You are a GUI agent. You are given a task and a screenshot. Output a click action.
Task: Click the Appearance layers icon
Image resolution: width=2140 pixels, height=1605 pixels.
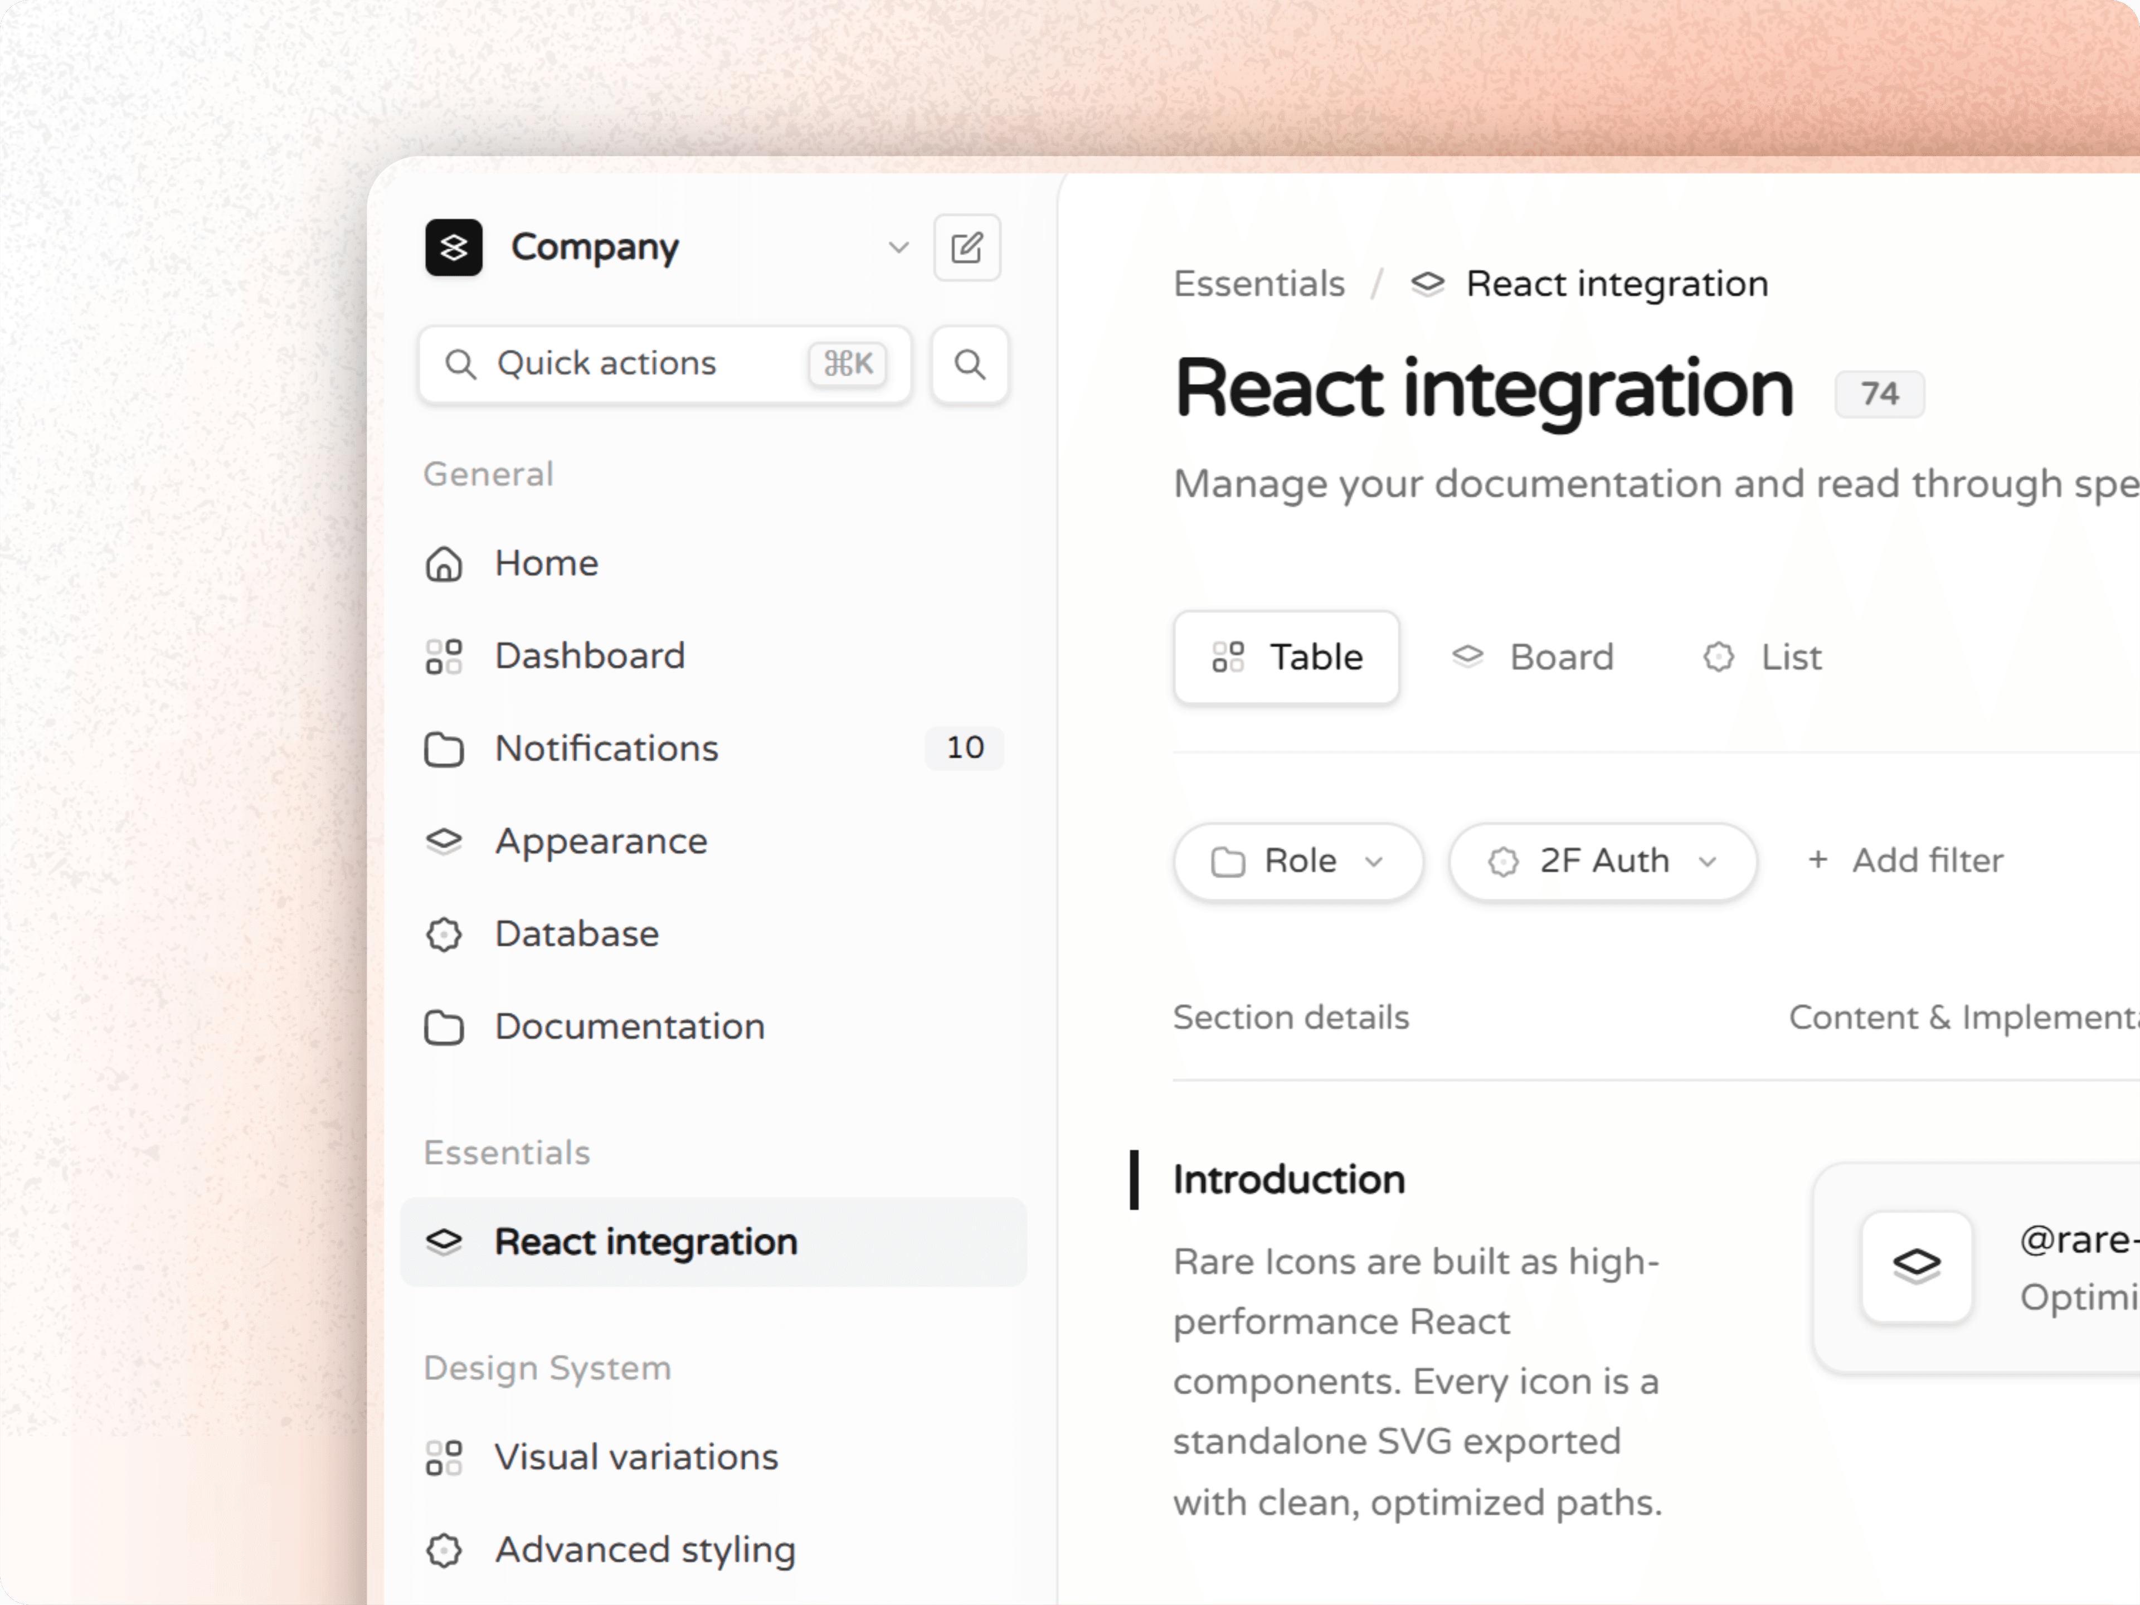click(444, 841)
